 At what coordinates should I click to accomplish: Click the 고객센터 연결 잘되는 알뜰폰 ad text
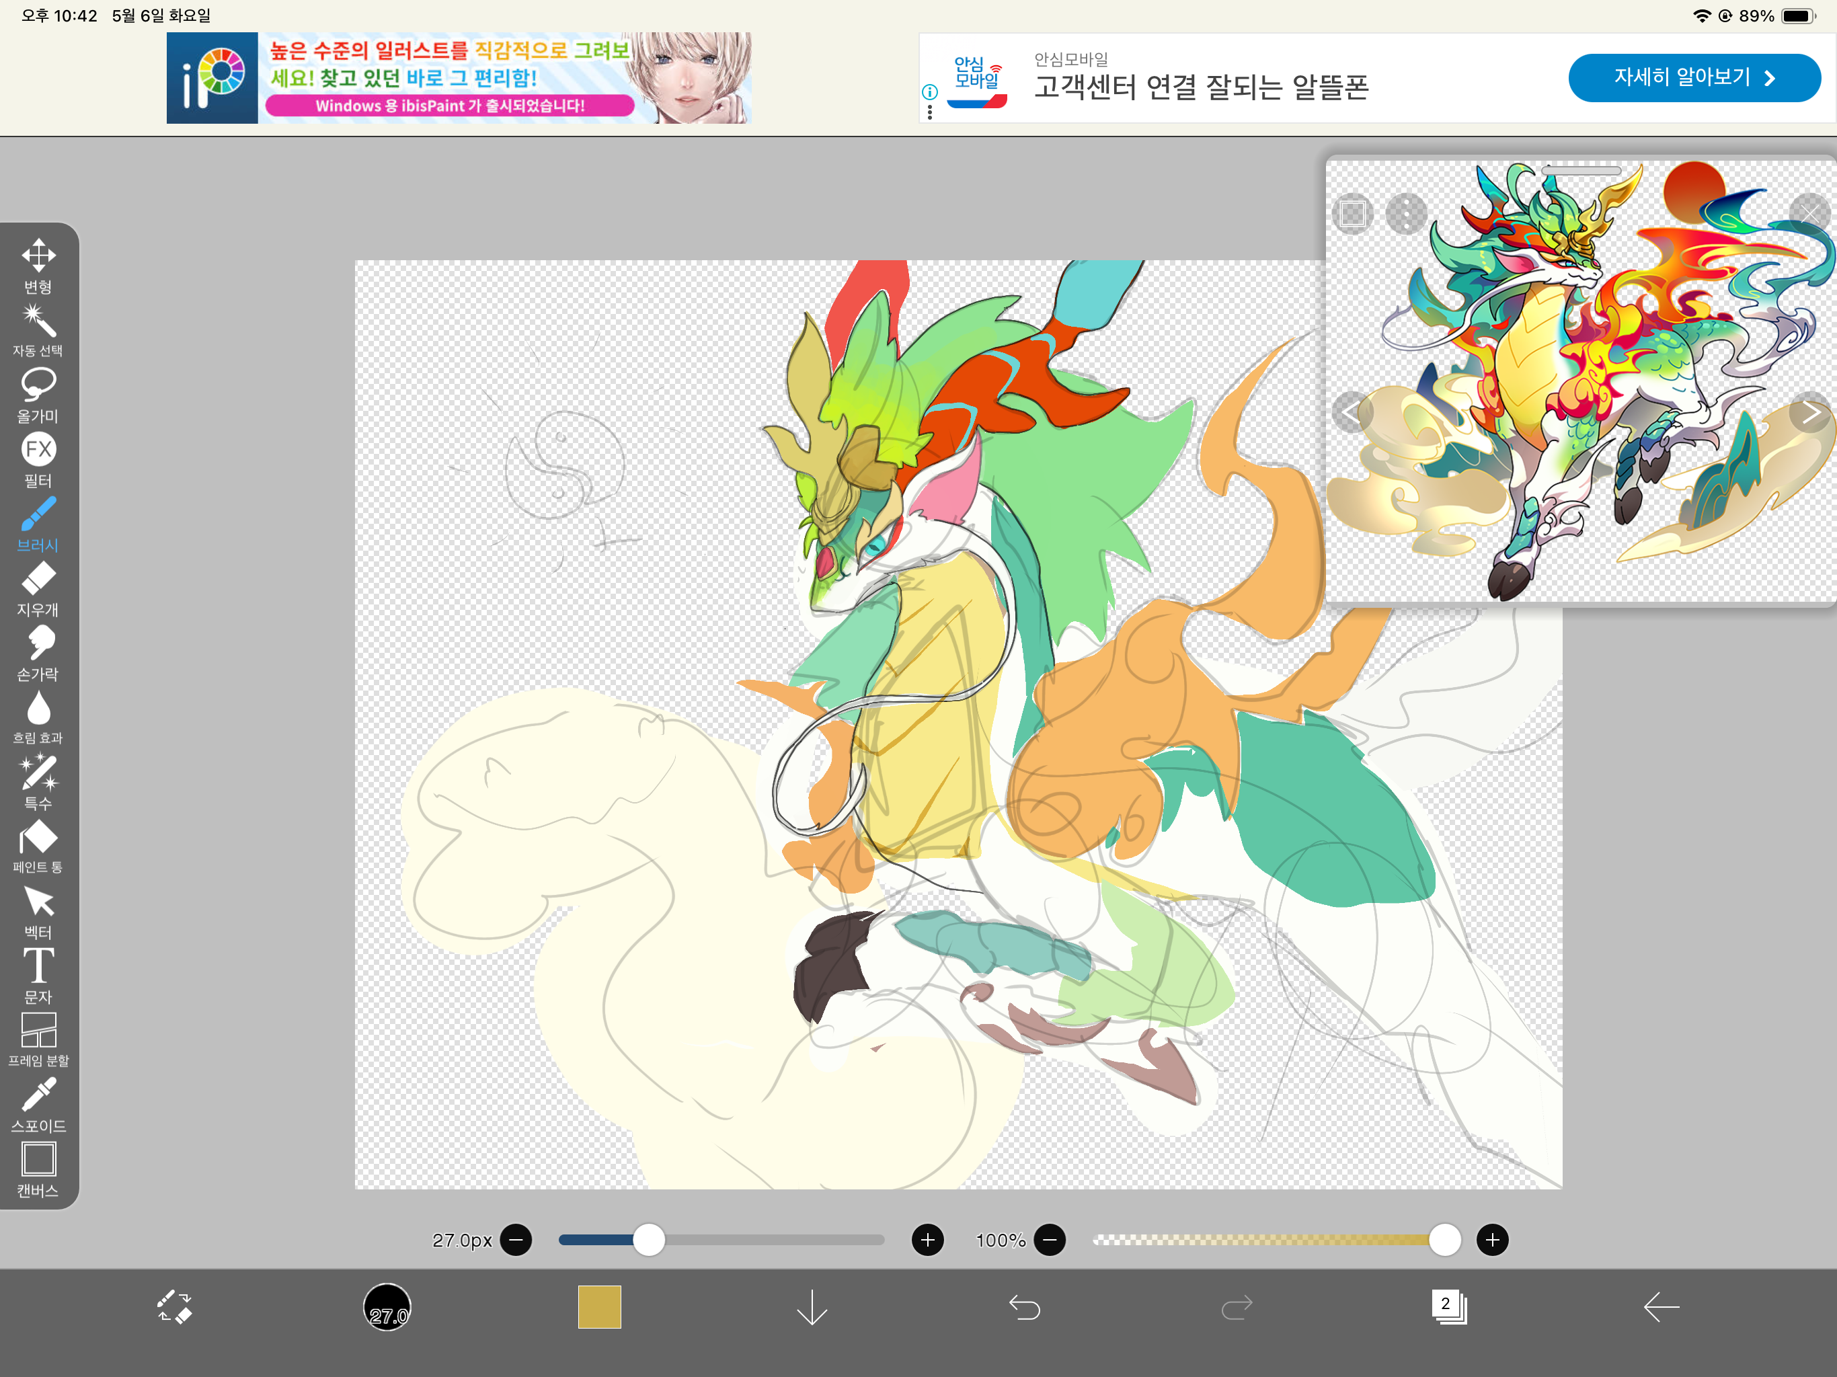coord(1201,87)
